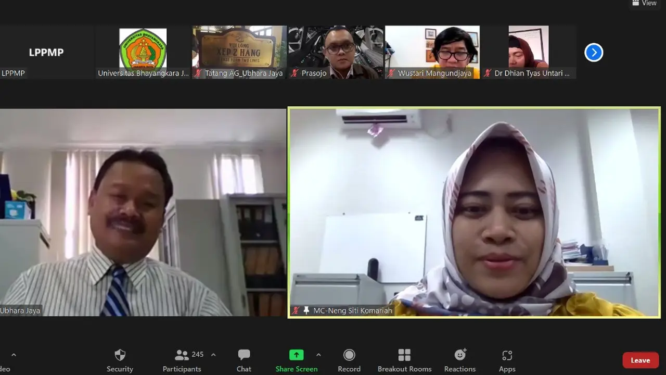Select the MC-Neng Siti Komariah pinned video
This screenshot has height=375, width=666.
[x=474, y=213]
